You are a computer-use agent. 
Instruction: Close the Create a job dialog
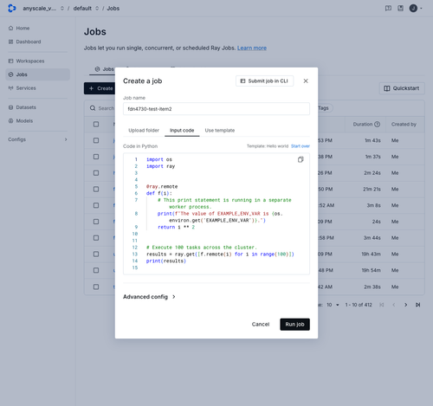pos(306,81)
